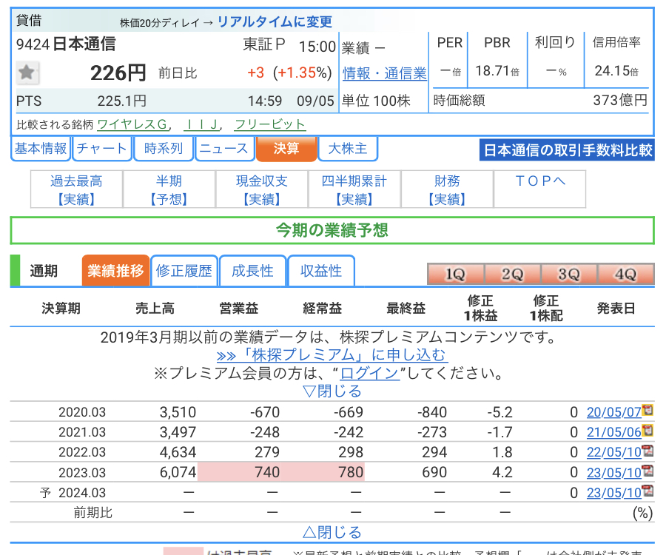
Task: Jump to 現金収支【実績】 section
Action: (x=262, y=189)
